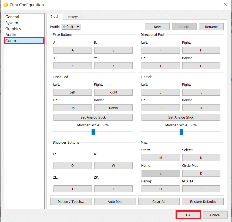Click the Clear All button
Image resolution: width=232 pixels, height=222 pixels.
tap(159, 202)
